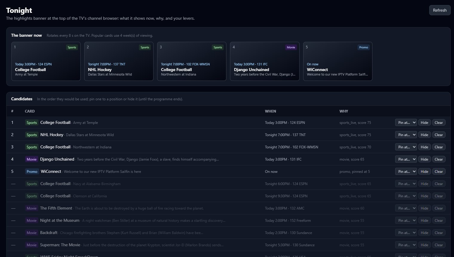Open the Northwestern at Indiana banner card
Image resolution: width=454 pixels, height=257 pixels.
tap(192, 61)
